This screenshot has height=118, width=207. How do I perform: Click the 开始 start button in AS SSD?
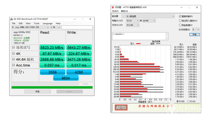(38, 92)
